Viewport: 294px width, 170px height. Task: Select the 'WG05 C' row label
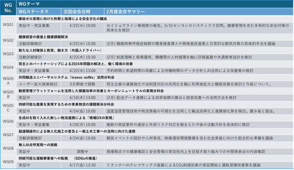(8, 108)
